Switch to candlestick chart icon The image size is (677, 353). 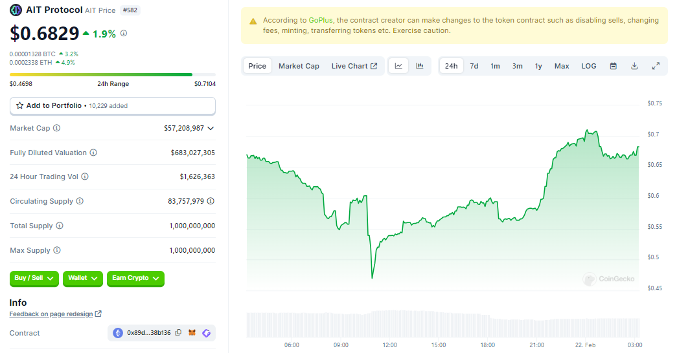(x=420, y=66)
